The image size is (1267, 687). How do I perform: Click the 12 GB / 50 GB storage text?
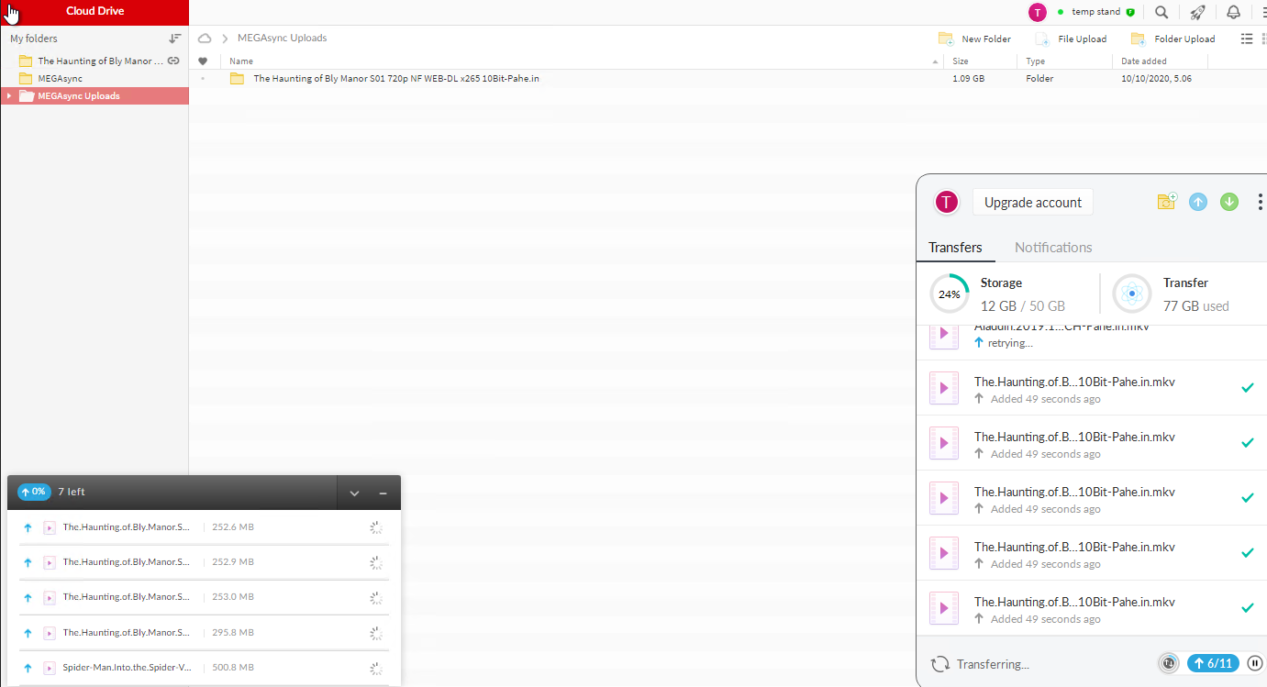tap(1022, 306)
